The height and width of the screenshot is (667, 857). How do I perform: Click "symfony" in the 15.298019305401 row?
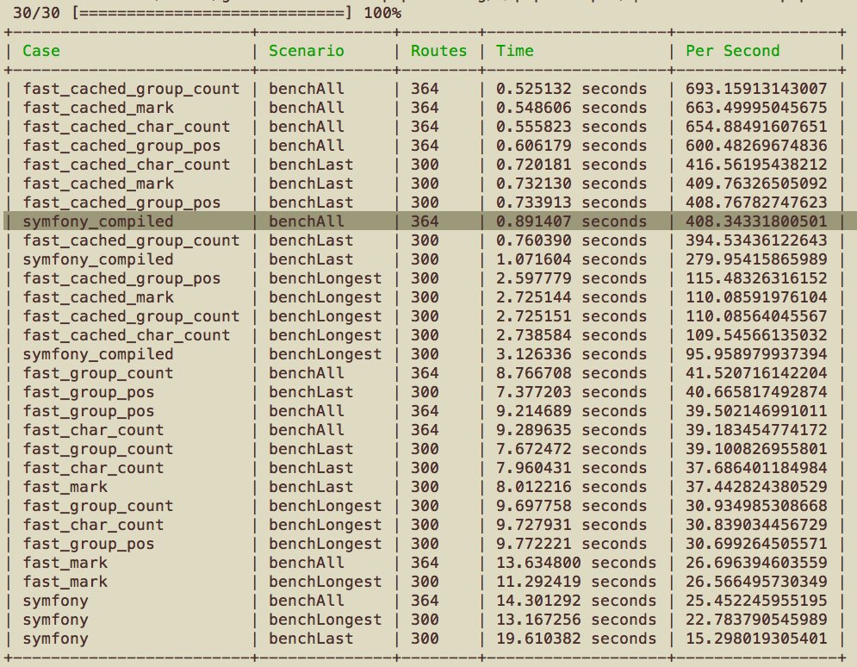click(55, 639)
